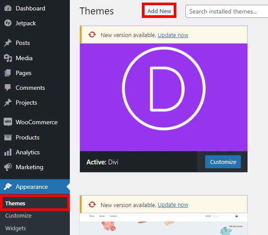Image resolution: width=268 pixels, height=235 pixels.
Task: Open the Media library menu
Action: 35,58
